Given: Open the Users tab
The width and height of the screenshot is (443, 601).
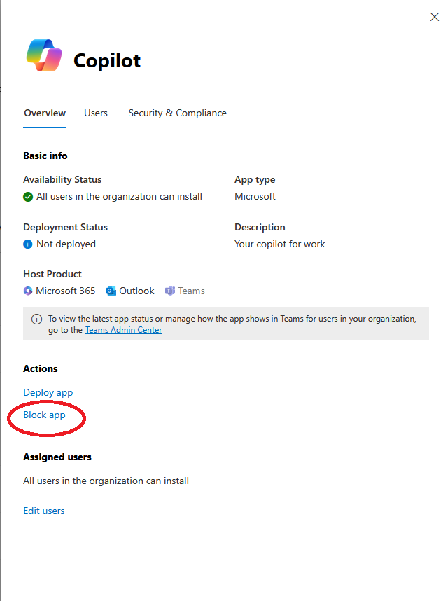Looking at the screenshot, I should click(x=96, y=113).
